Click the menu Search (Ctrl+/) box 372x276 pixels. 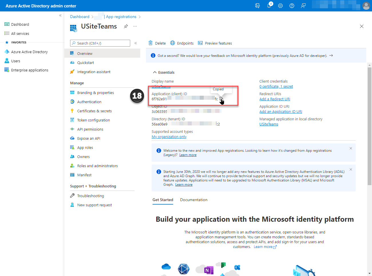click(x=100, y=43)
